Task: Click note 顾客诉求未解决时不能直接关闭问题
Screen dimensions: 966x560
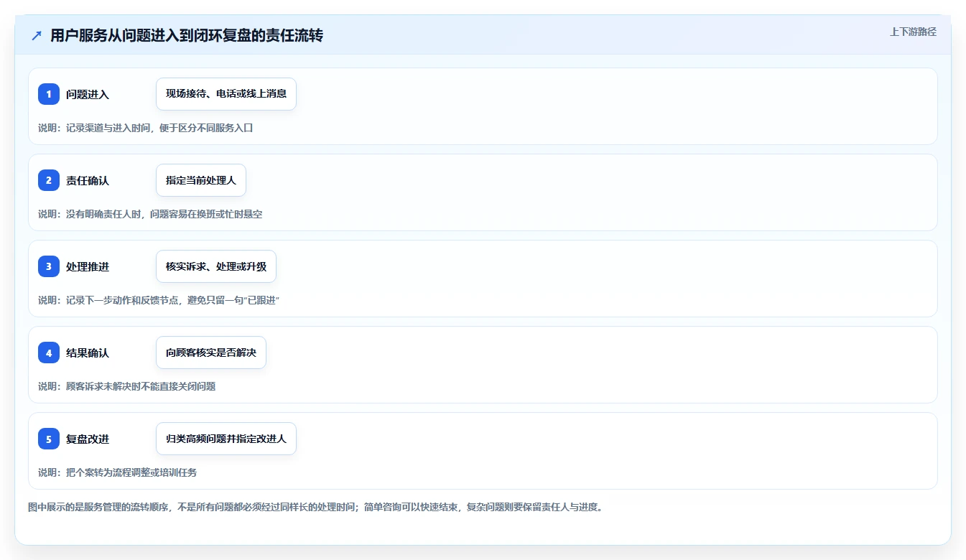Action: pyautogui.click(x=127, y=386)
